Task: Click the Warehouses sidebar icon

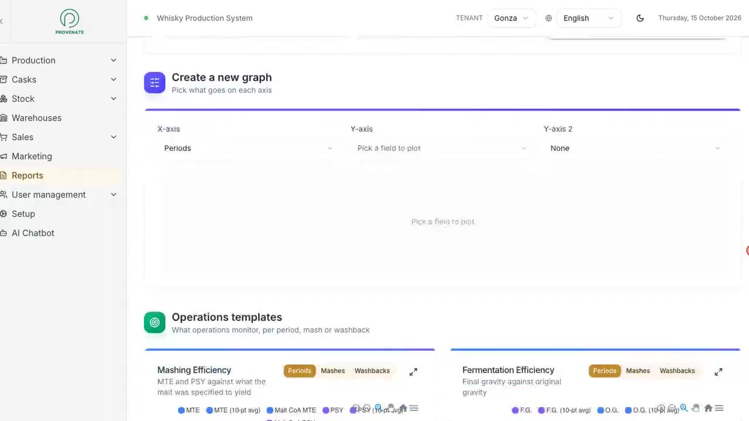Action: coord(4,118)
